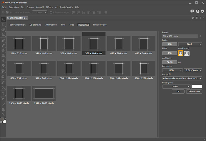This screenshot has height=141, width=206.
Task: Select the Crop tool in the toolbox
Action: [x=3, y=35]
